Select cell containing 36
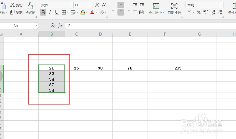 [76, 68]
